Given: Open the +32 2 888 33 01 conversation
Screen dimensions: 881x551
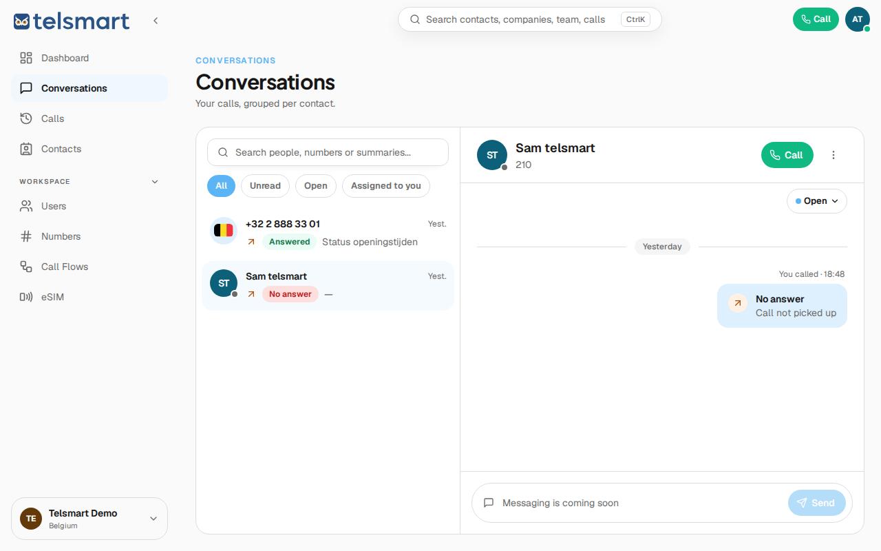Looking at the screenshot, I should [328, 233].
